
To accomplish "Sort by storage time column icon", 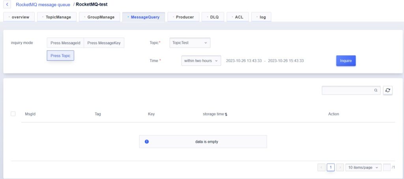I will tap(226, 114).
